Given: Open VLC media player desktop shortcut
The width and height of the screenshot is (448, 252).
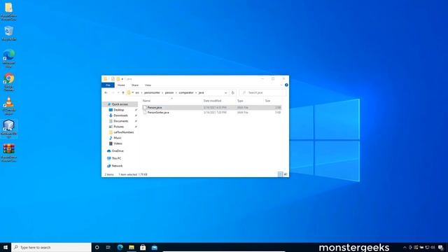Looking at the screenshot, I should (9, 106).
